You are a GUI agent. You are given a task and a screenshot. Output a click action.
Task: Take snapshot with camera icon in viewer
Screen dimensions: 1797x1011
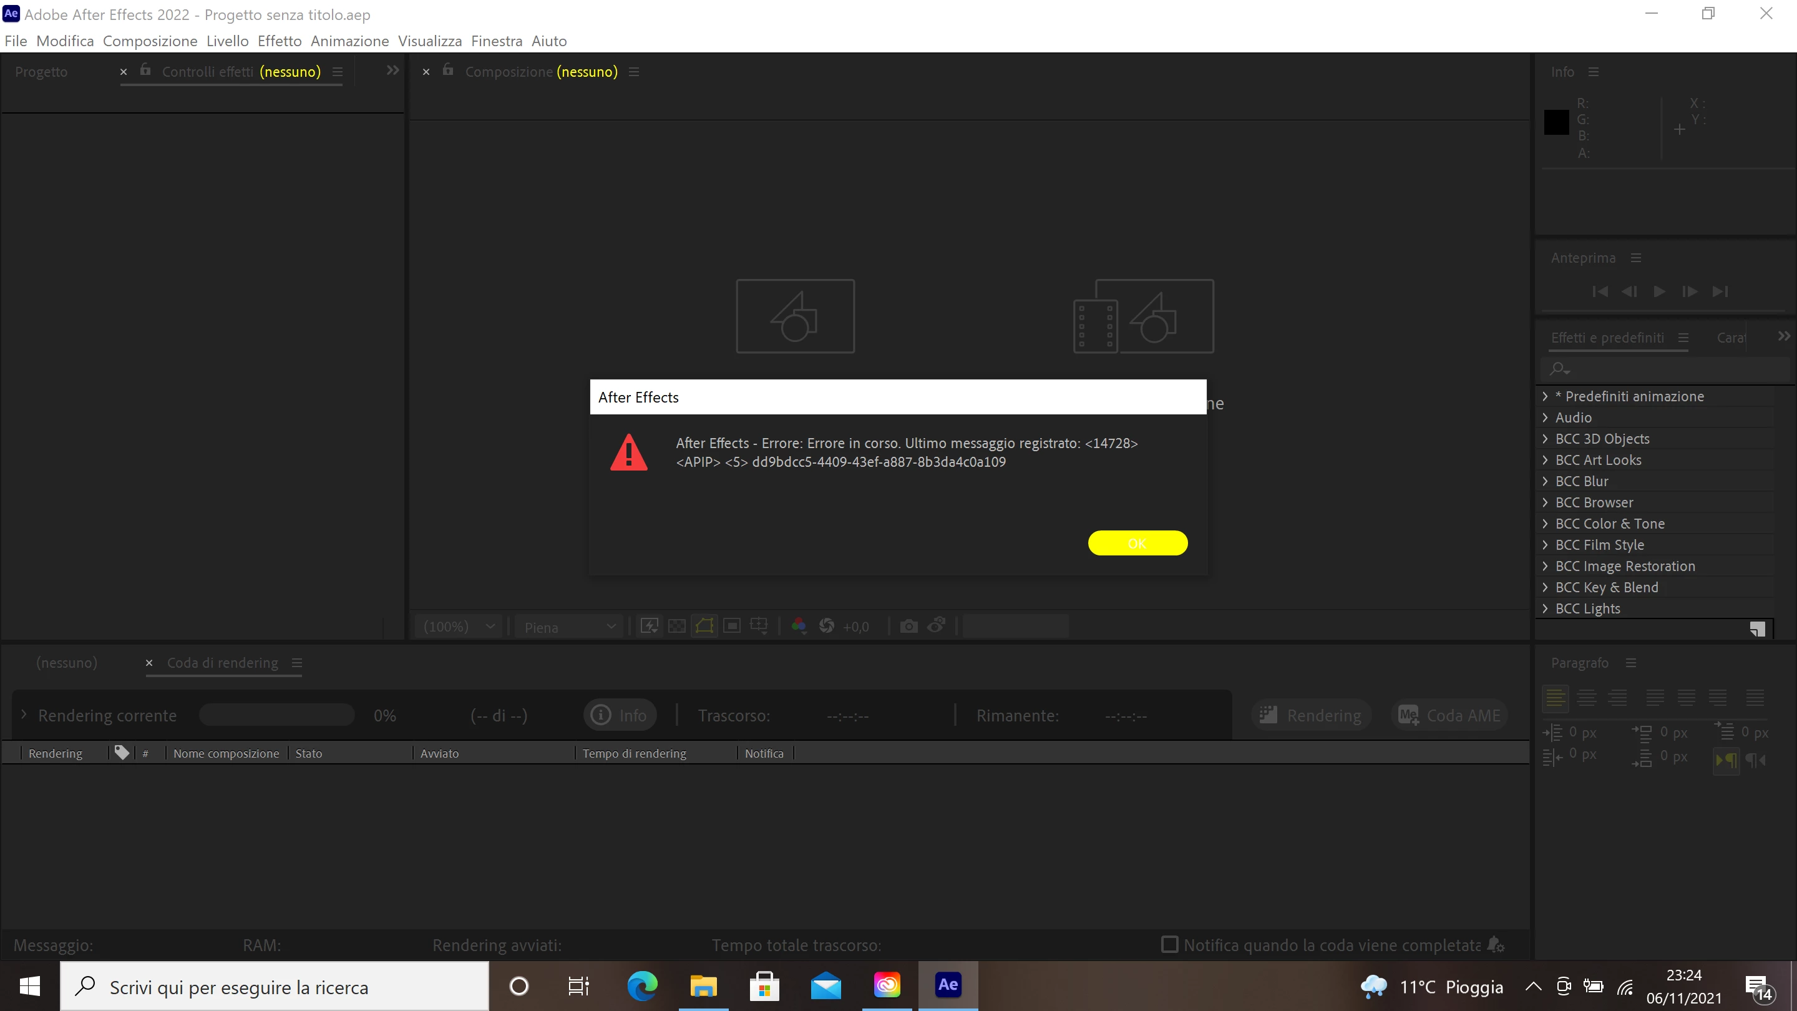(908, 626)
